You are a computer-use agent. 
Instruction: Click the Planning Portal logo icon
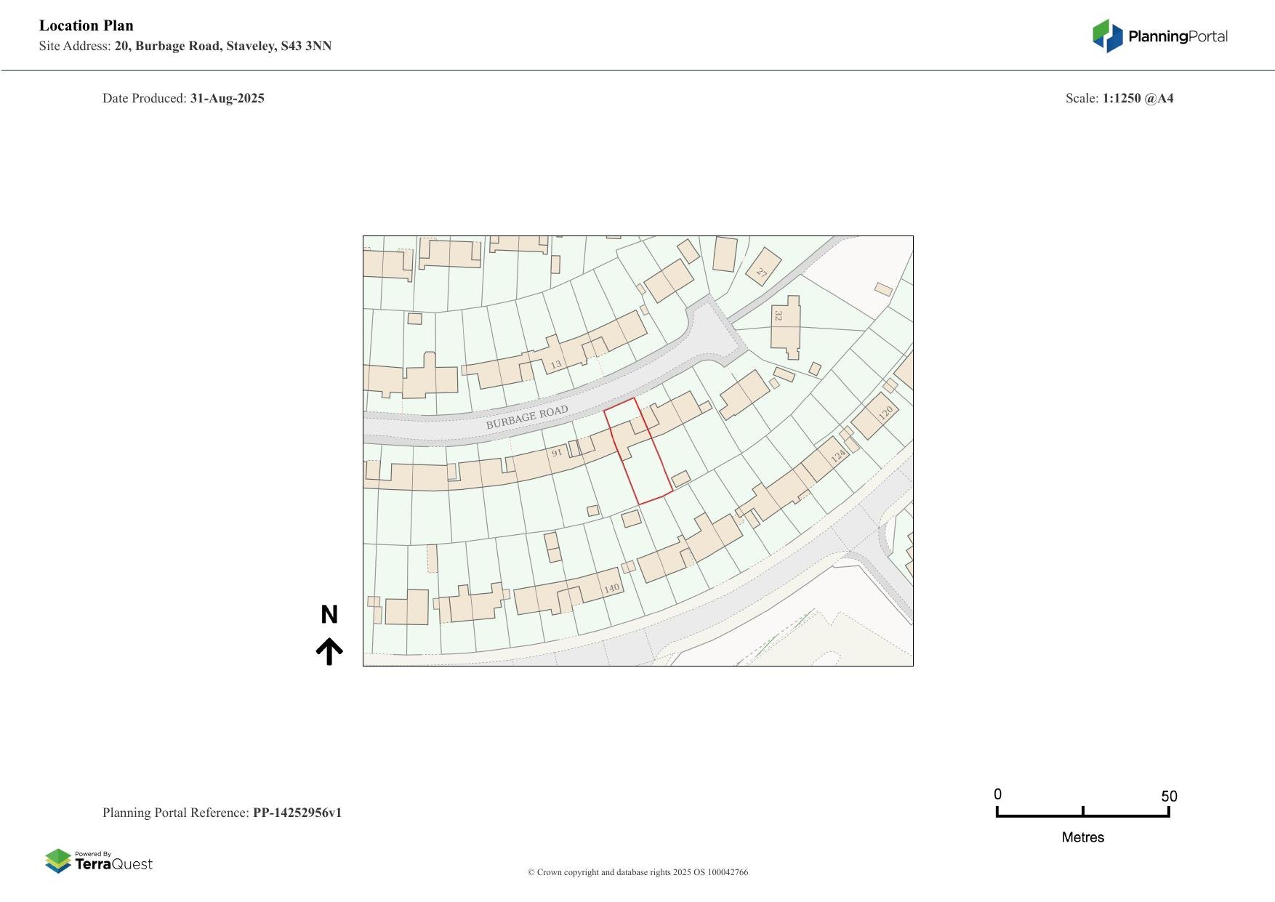click(1107, 36)
